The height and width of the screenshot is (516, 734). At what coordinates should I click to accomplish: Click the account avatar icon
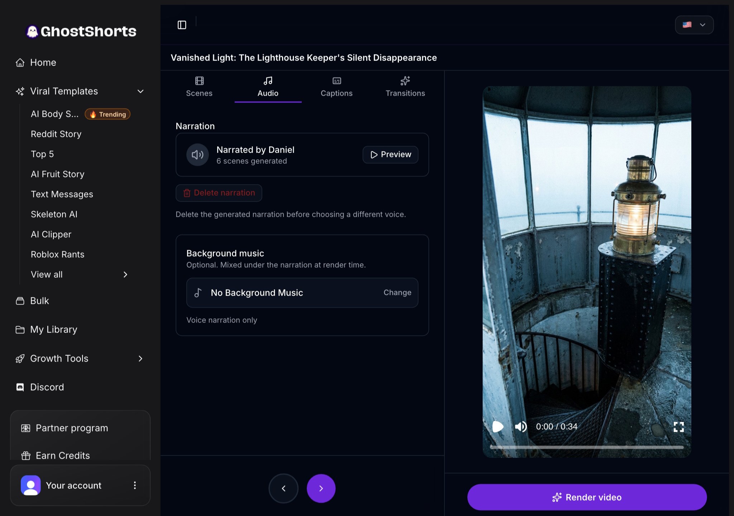(x=31, y=485)
